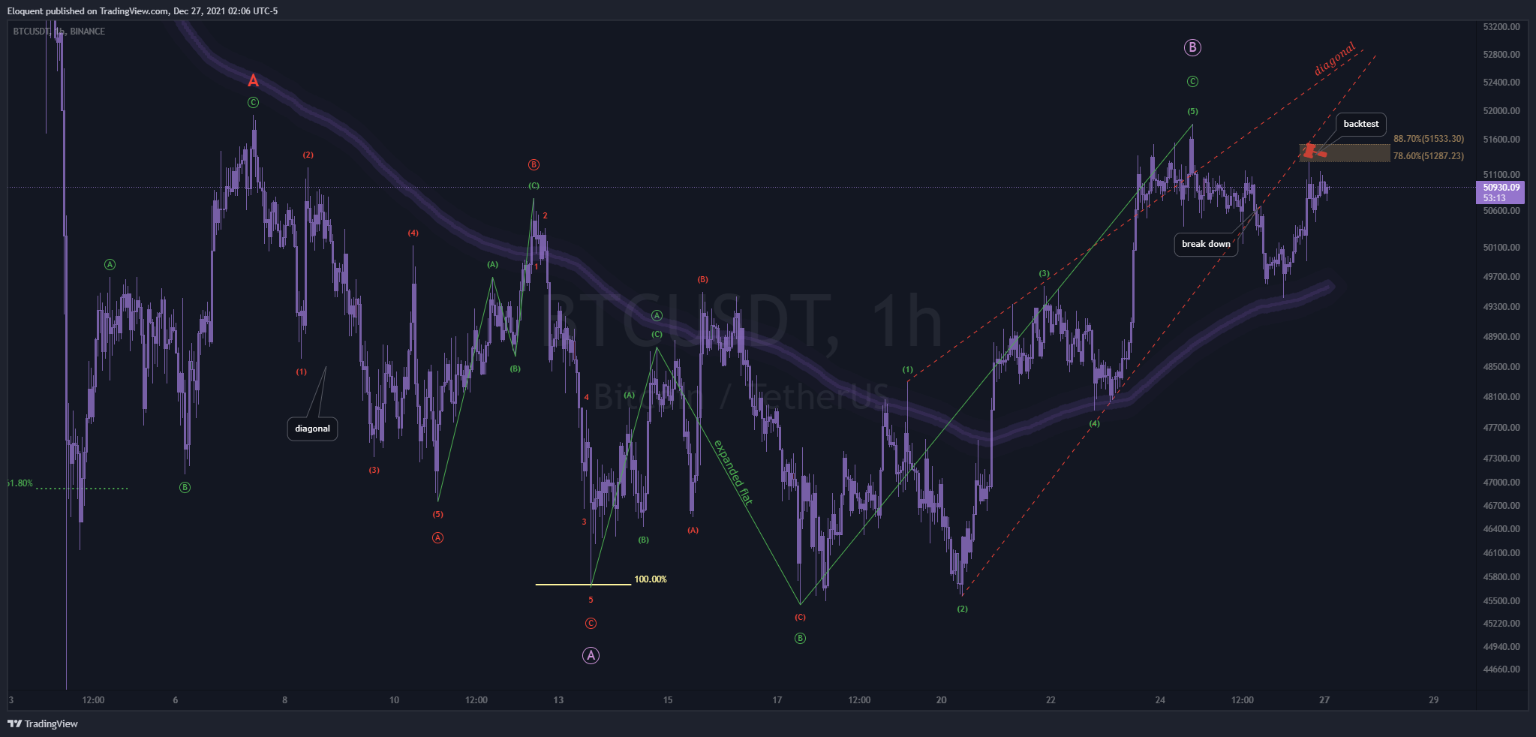Click the TradingView logo in footer

point(43,723)
